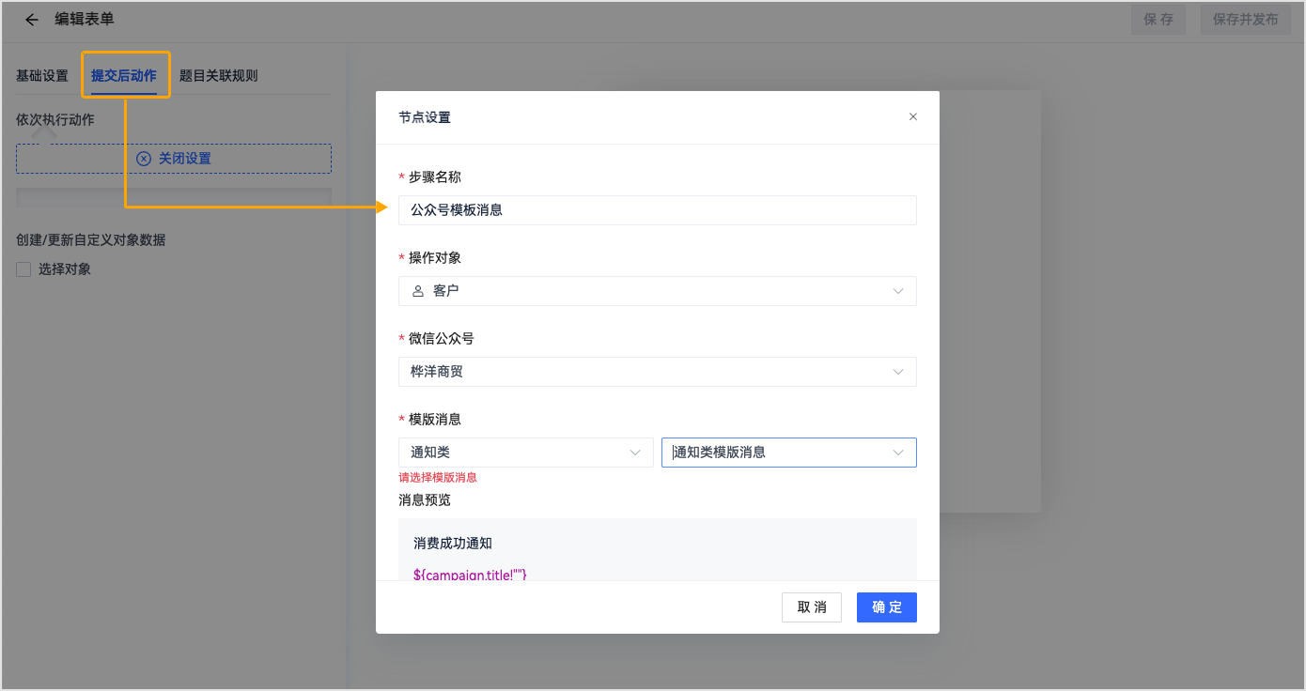Click the 依次执行动作 heading
The height and width of the screenshot is (691, 1306).
[55, 120]
